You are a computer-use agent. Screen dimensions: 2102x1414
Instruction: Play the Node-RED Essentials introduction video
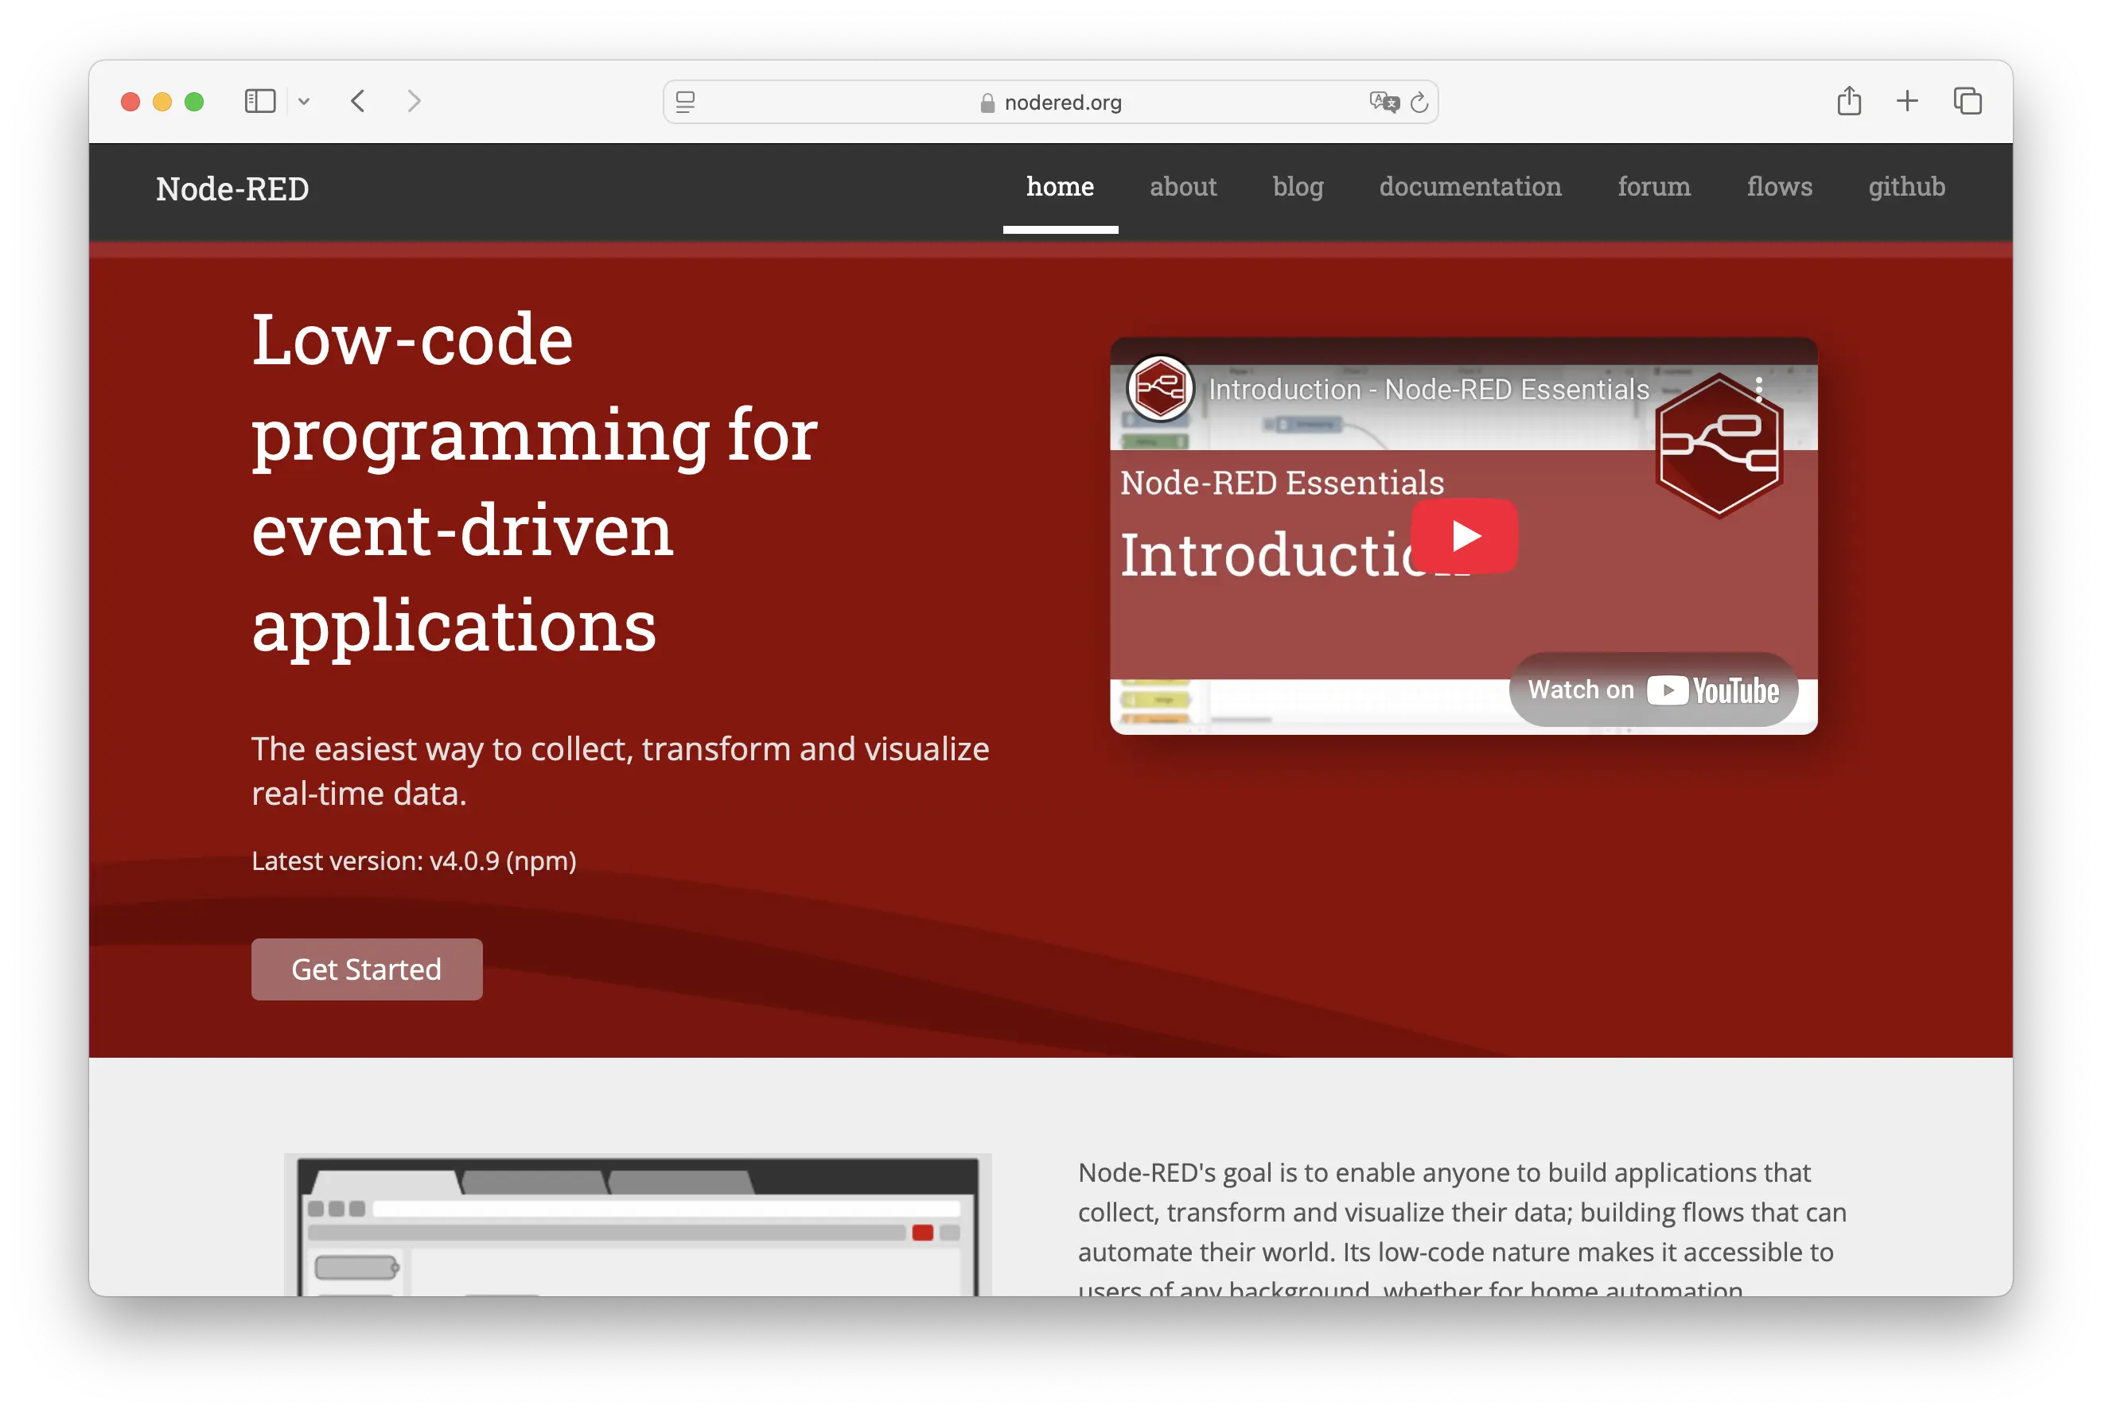[1465, 536]
